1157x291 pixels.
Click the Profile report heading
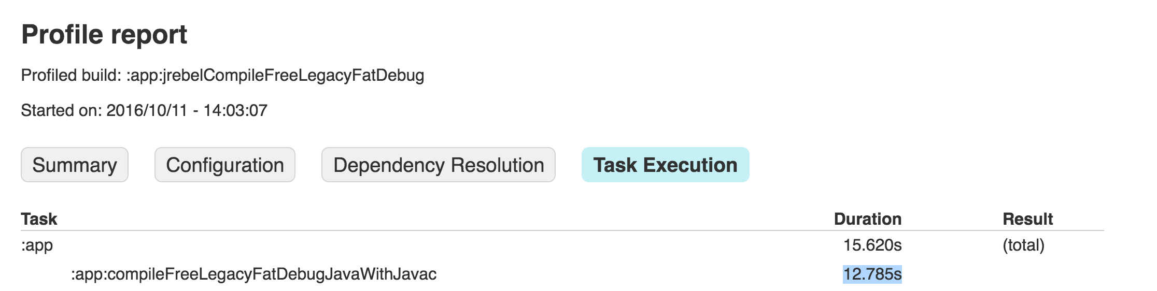click(104, 35)
